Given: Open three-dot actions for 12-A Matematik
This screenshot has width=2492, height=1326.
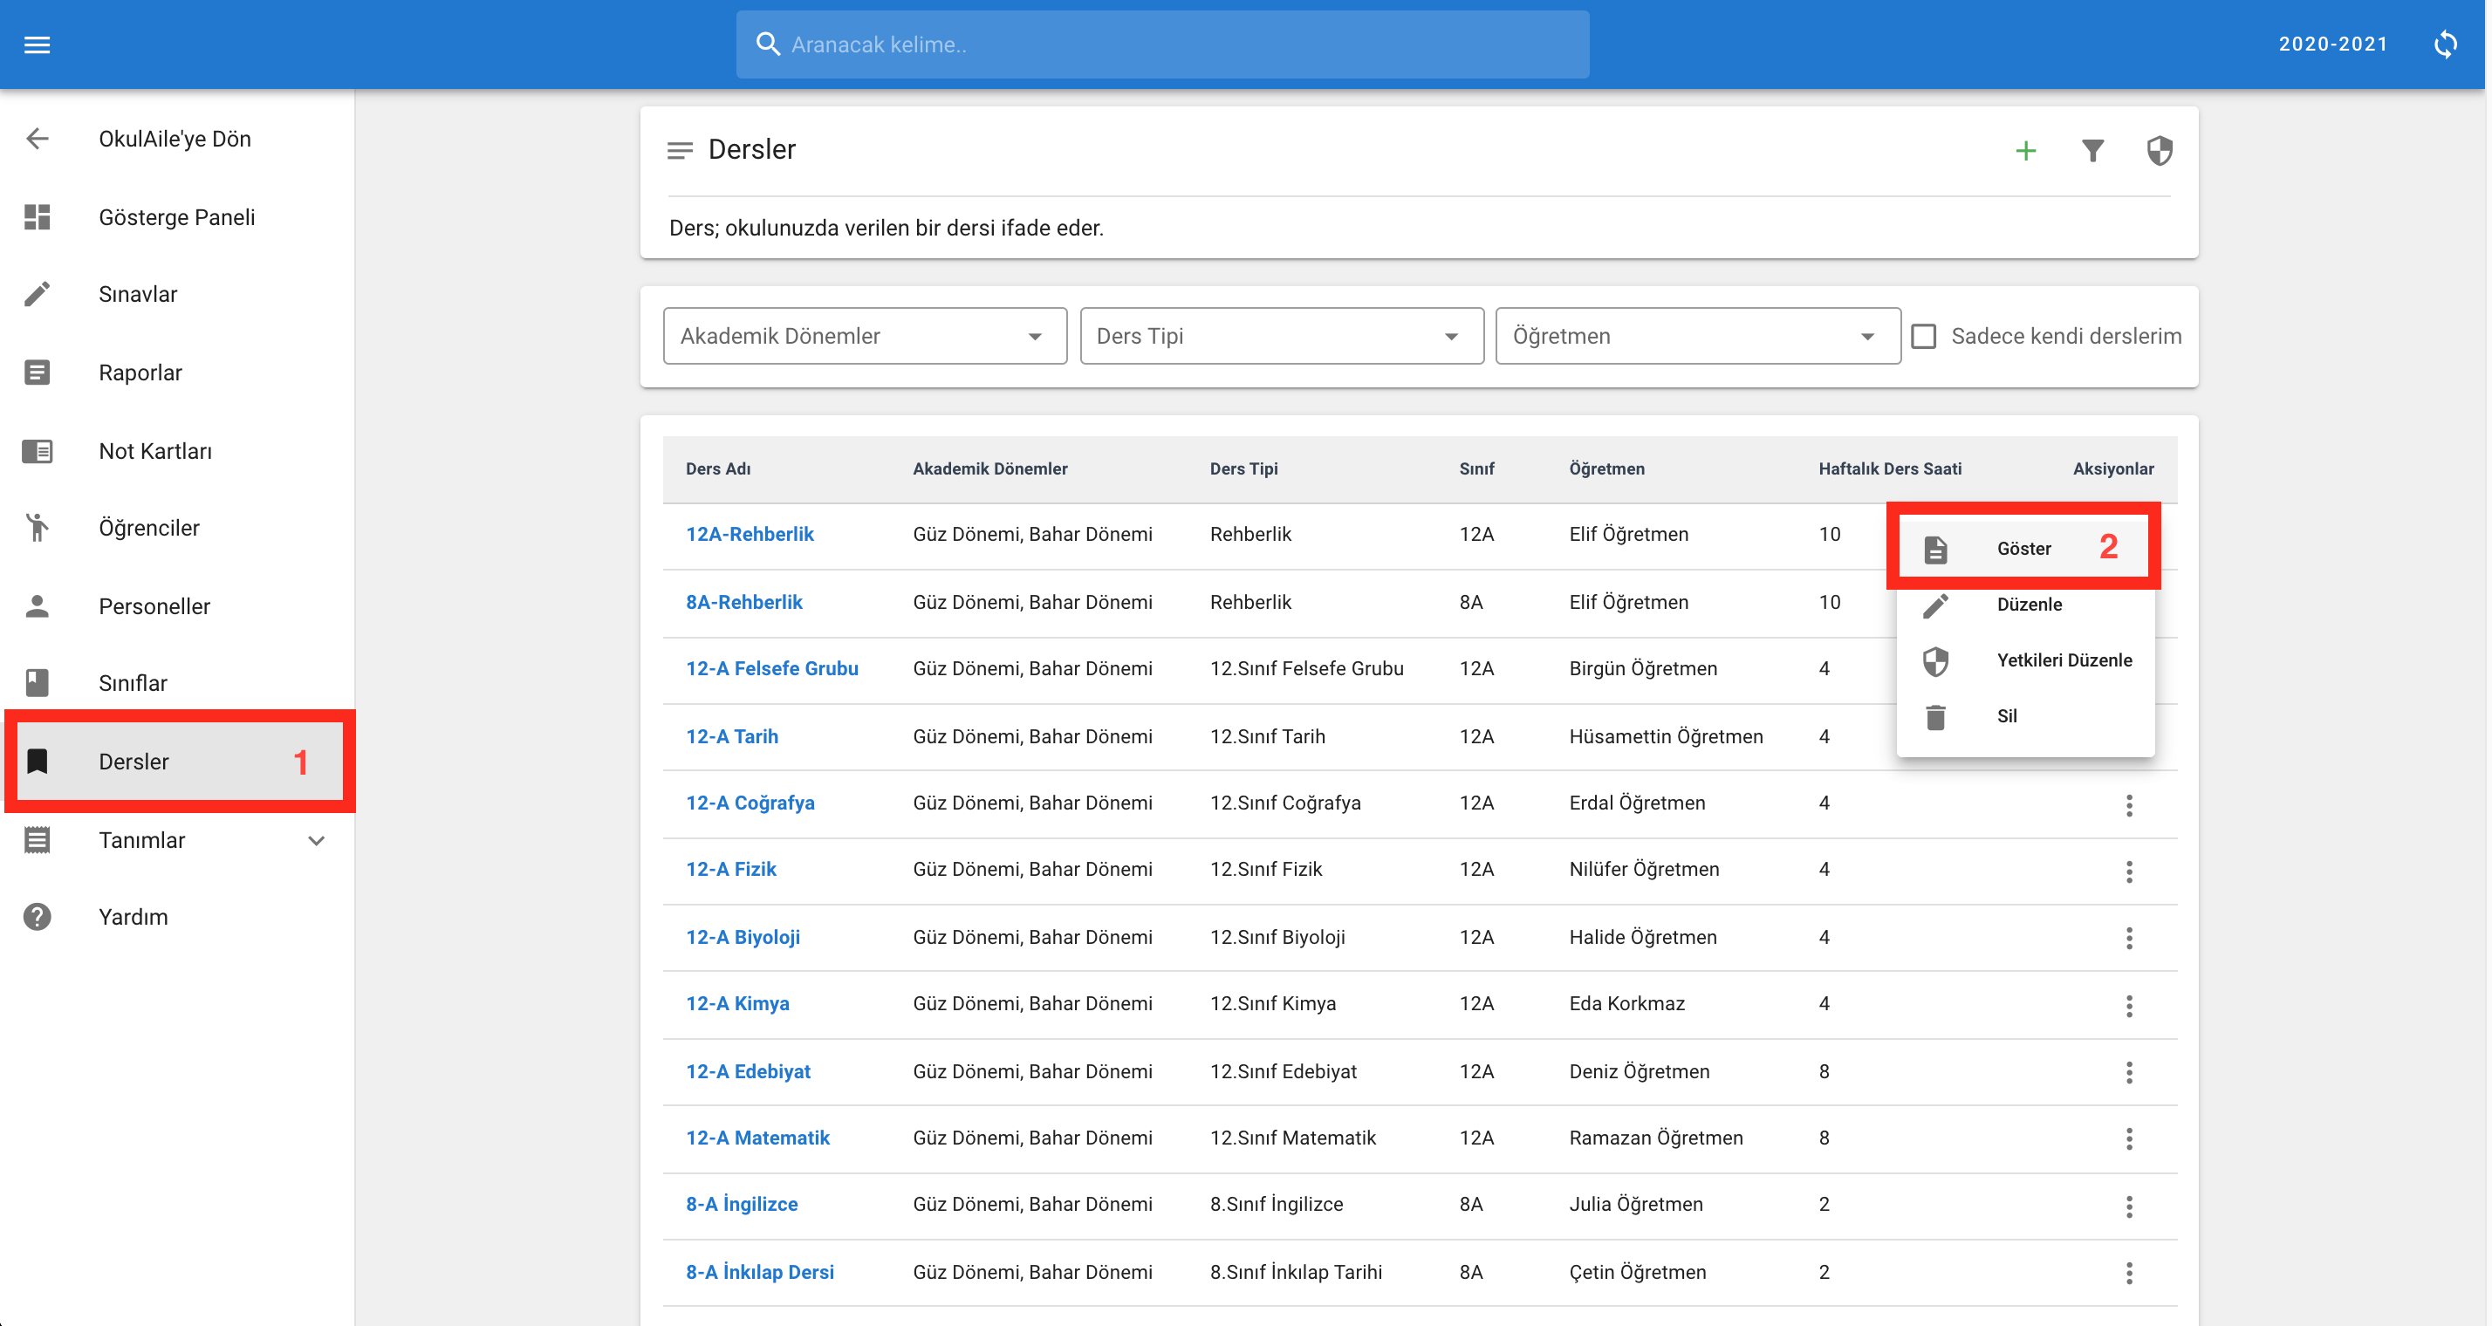Looking at the screenshot, I should coord(2128,1138).
